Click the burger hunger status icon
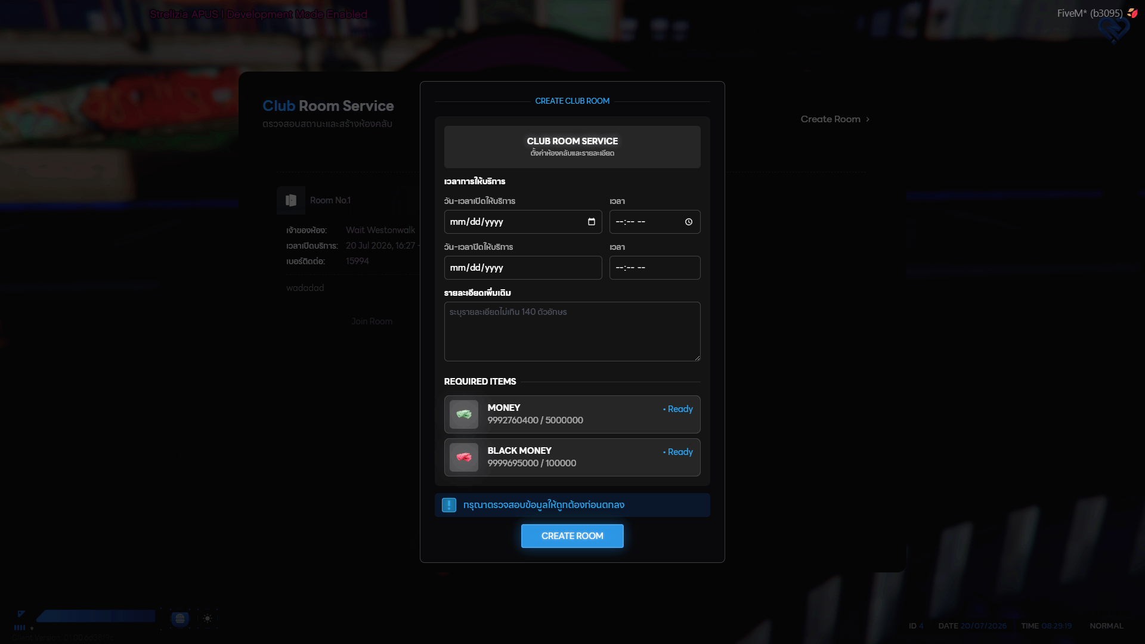 [180, 618]
